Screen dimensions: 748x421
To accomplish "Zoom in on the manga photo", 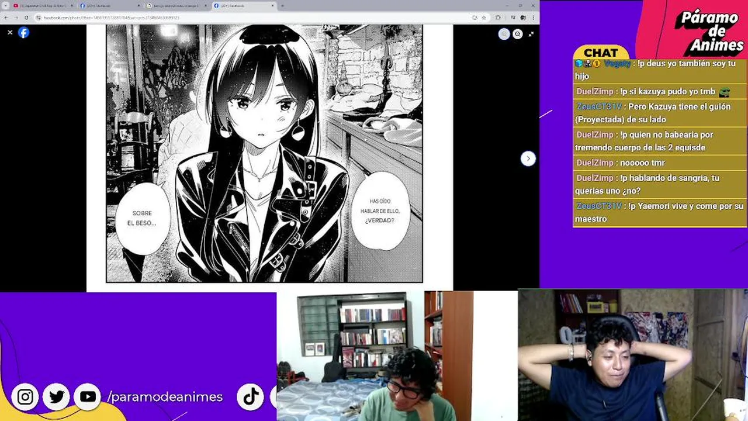I will (x=504, y=34).
